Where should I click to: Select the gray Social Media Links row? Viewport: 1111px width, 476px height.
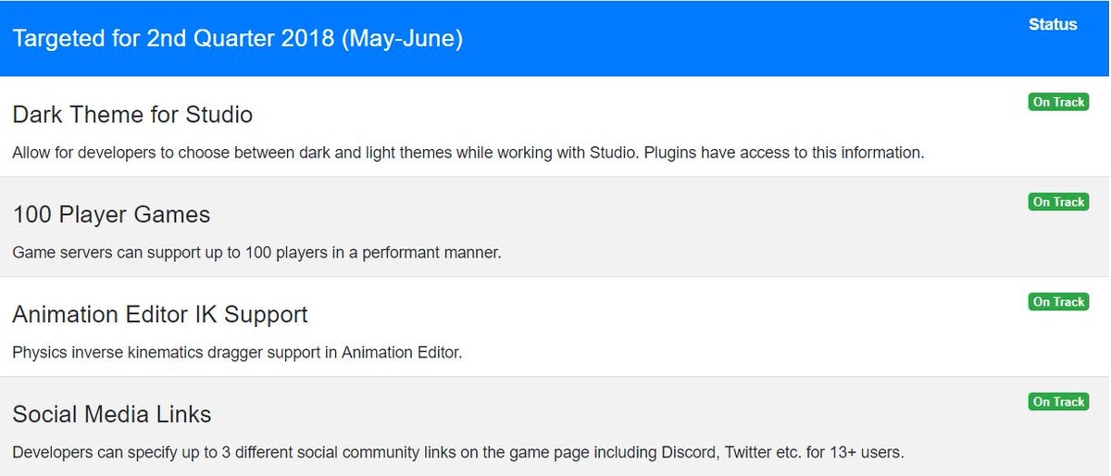tap(555, 426)
